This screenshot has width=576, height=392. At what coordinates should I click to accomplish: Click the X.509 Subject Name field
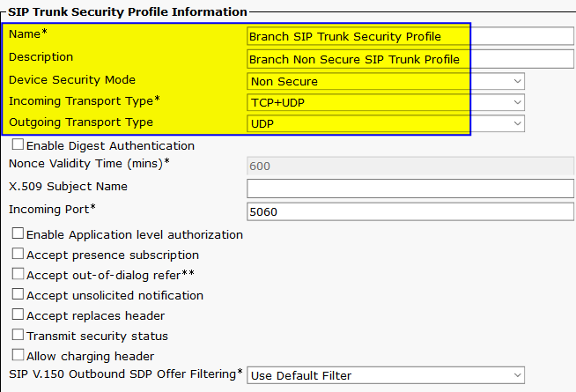point(410,189)
